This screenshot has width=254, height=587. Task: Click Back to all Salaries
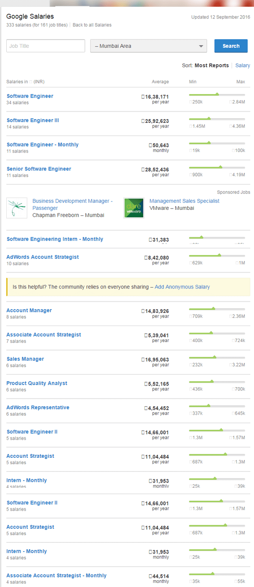coord(92,25)
